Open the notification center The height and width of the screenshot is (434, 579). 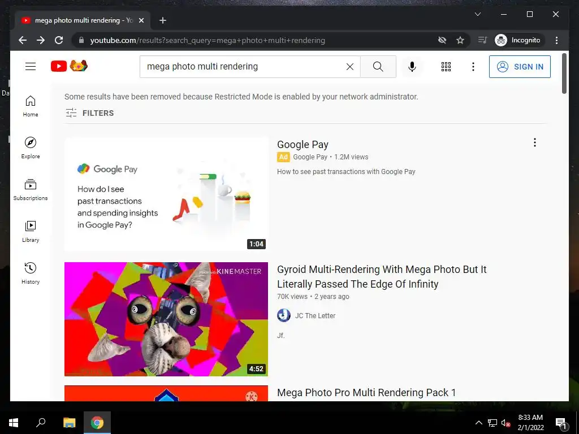[560, 423]
